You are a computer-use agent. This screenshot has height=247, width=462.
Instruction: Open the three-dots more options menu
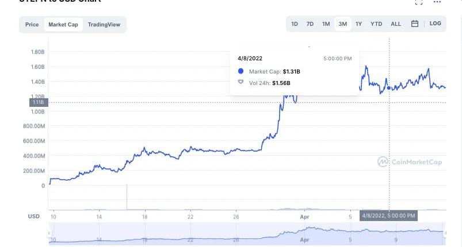pyautogui.click(x=437, y=2)
